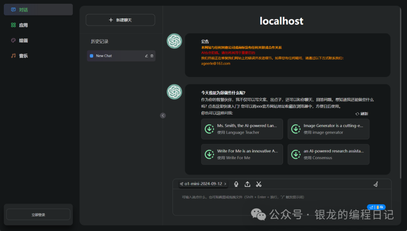Click the announcement message avatar
407x231 pixels.
pyautogui.click(x=174, y=41)
